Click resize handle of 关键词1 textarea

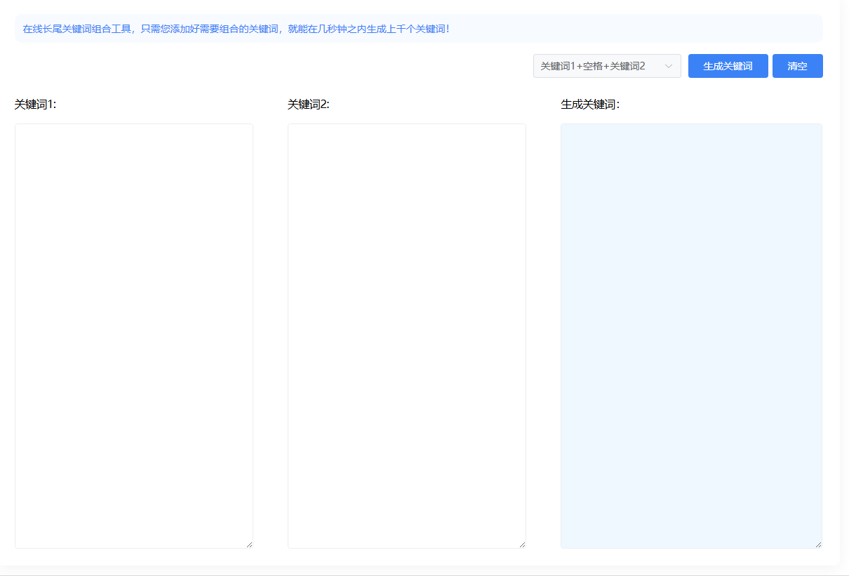pyautogui.click(x=248, y=544)
